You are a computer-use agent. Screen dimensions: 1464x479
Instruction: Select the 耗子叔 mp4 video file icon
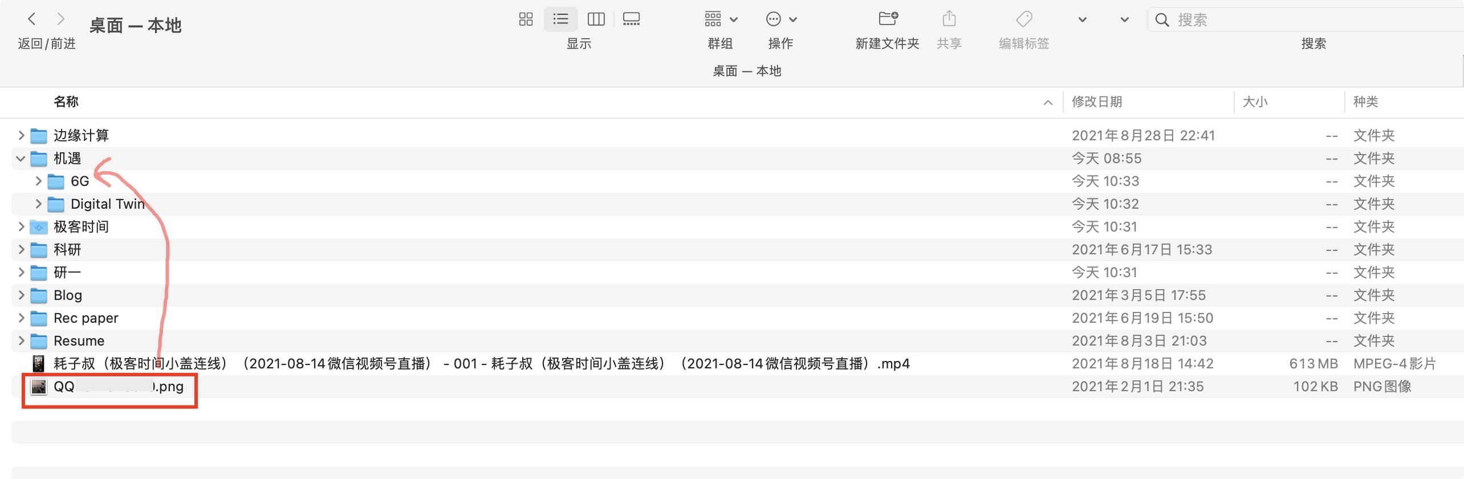(39, 364)
